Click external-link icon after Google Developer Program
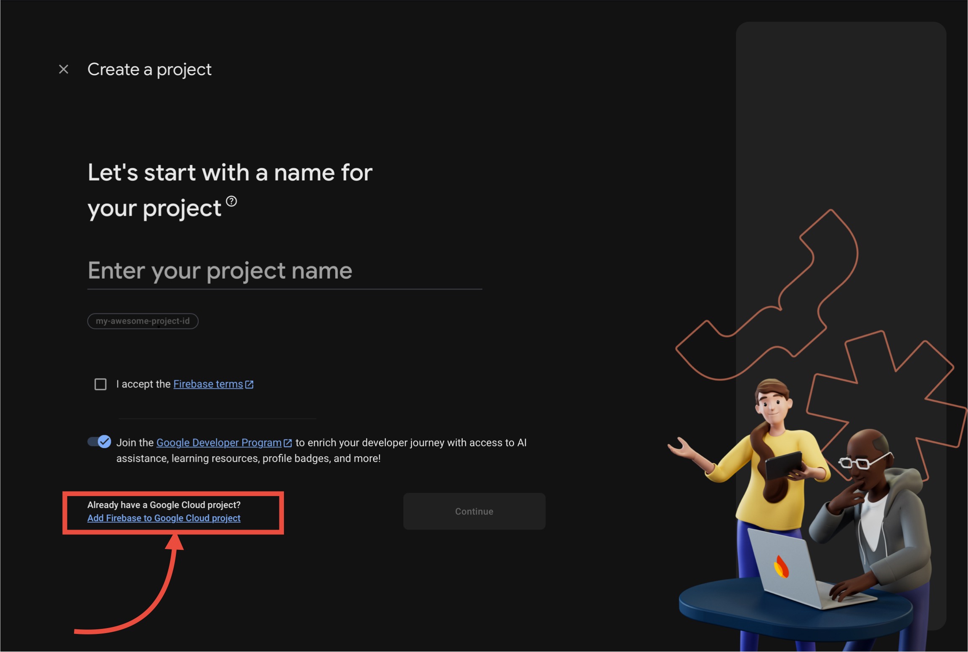Image resolution: width=968 pixels, height=652 pixels. (x=288, y=443)
